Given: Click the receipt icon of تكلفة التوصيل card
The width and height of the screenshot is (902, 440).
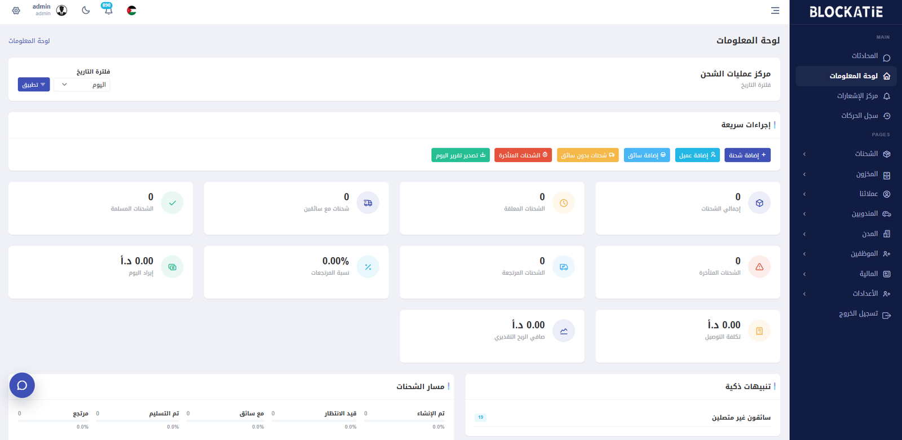Looking at the screenshot, I should click(759, 331).
